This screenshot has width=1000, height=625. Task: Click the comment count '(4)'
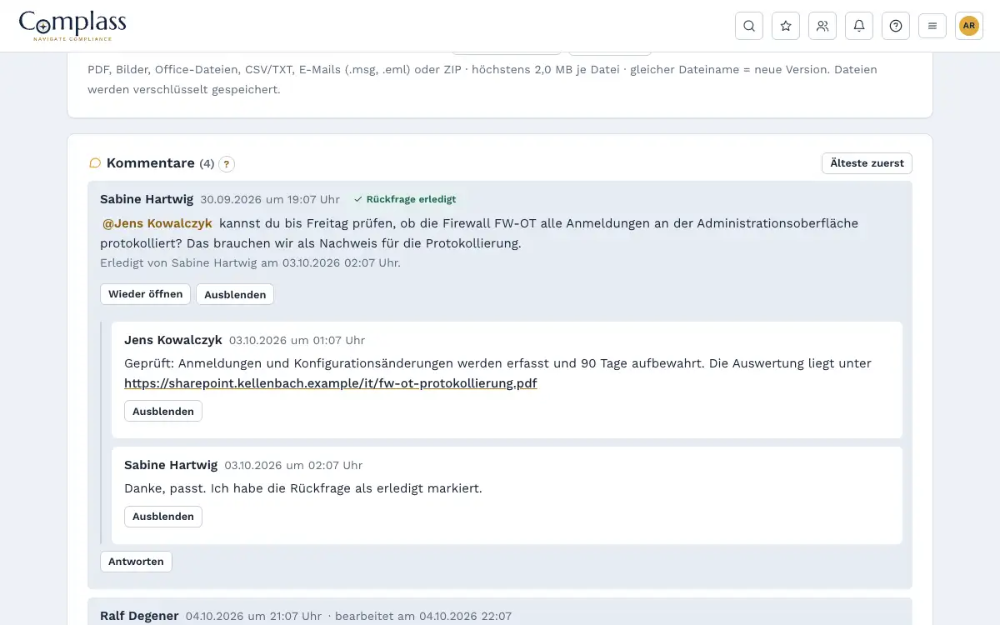coord(207,164)
